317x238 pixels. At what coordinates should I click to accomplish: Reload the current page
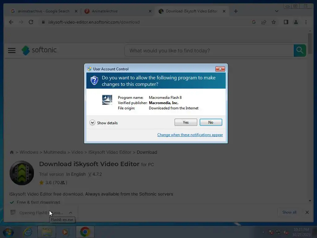[31, 22]
